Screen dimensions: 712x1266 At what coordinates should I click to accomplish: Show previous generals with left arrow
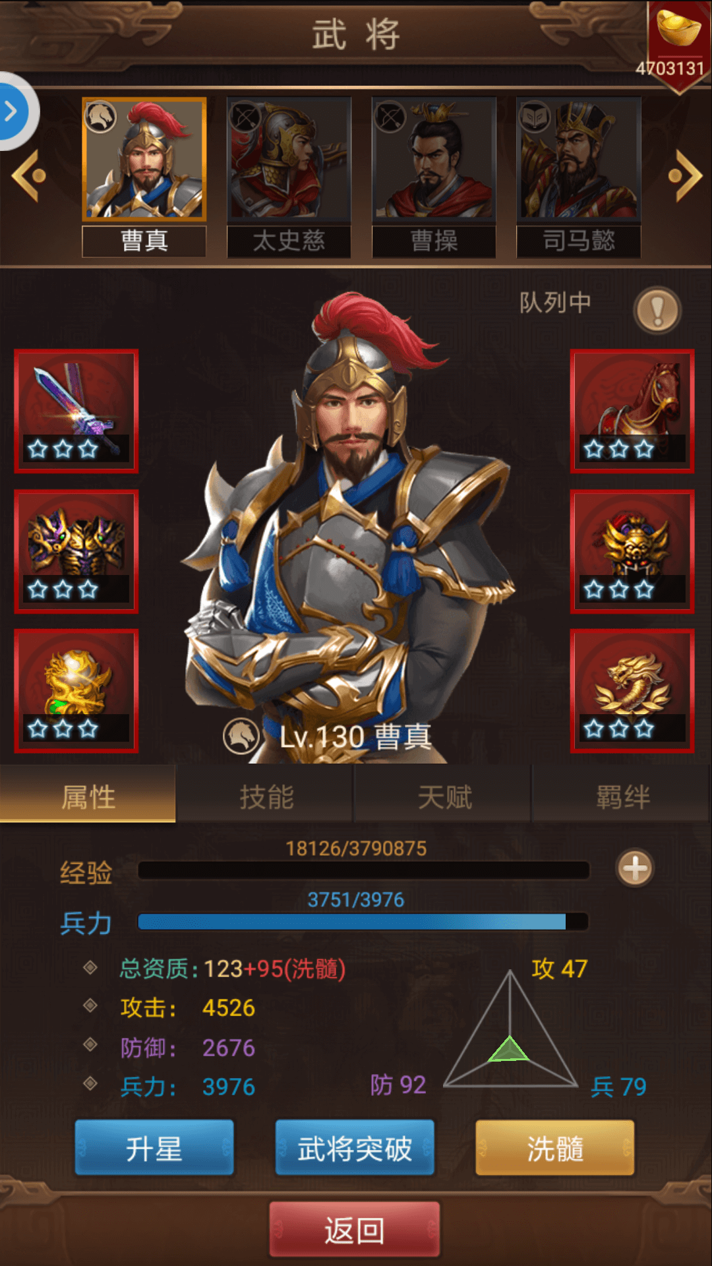(x=29, y=175)
